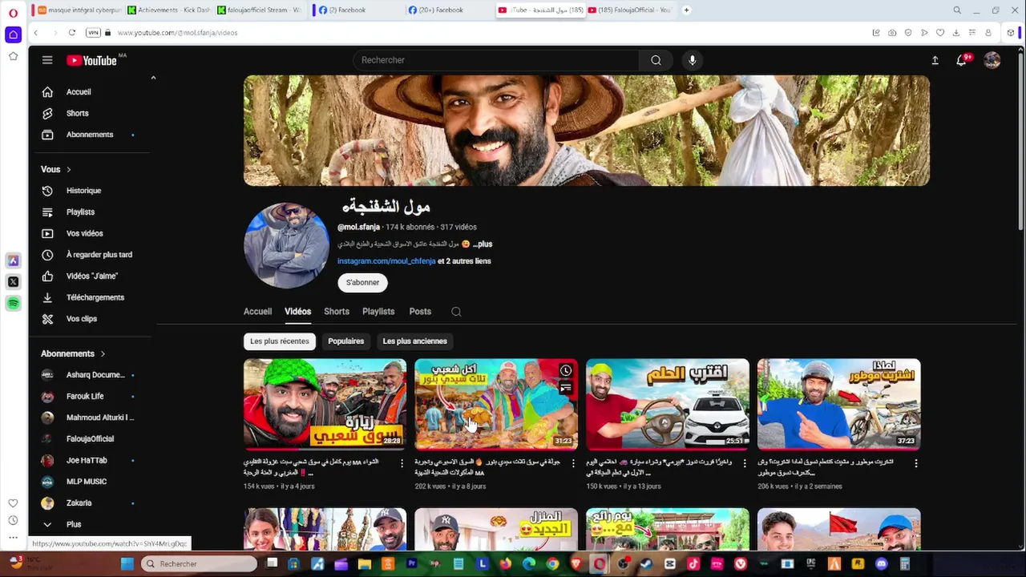Click the S'abonner button
Image resolution: width=1026 pixels, height=577 pixels.
click(362, 282)
